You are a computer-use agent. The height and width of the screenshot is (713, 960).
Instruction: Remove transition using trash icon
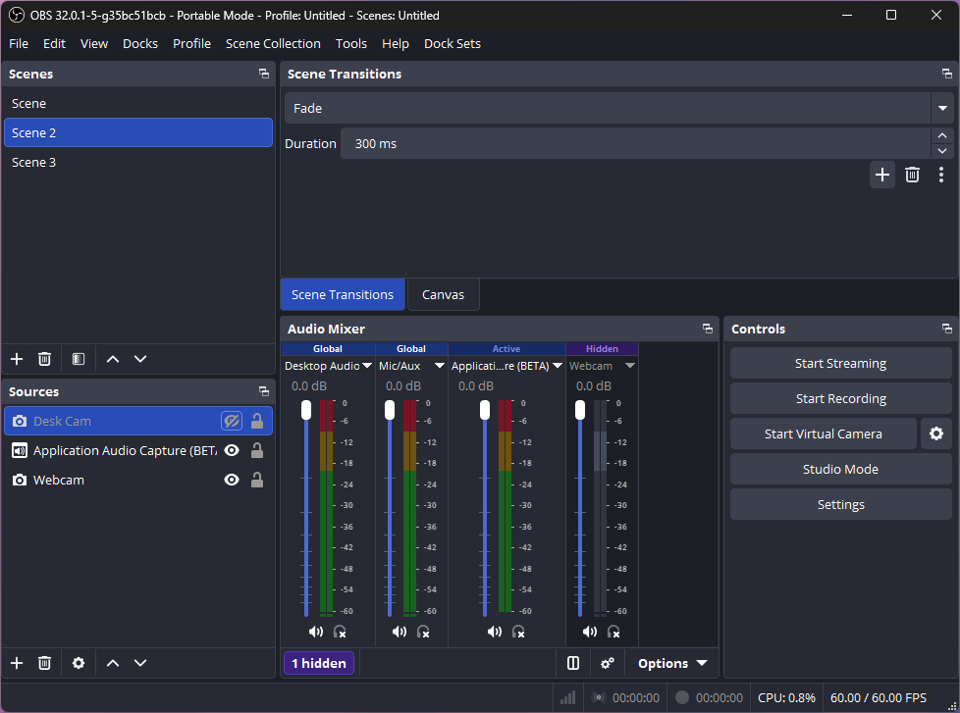point(912,175)
